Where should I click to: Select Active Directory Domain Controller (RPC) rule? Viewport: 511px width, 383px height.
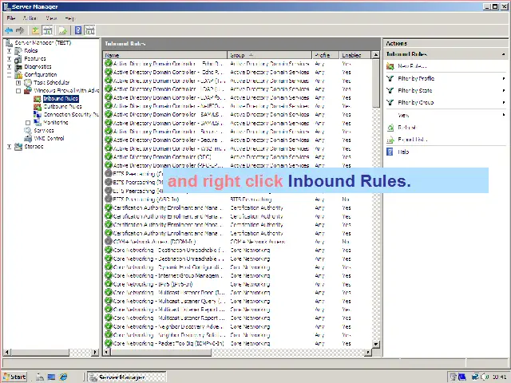click(x=238, y=157)
